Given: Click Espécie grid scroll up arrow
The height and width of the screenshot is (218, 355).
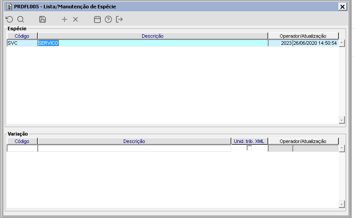Looking at the screenshot, I should point(342,43).
